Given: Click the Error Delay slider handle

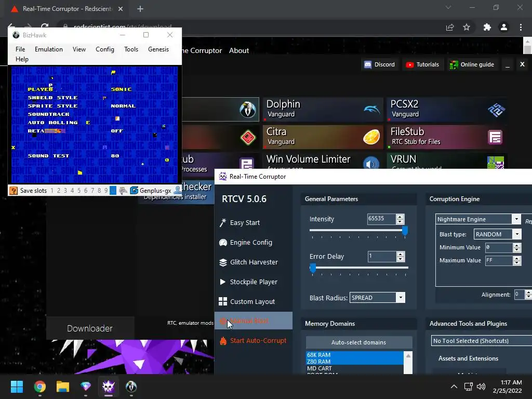Looking at the screenshot, I should (x=313, y=268).
